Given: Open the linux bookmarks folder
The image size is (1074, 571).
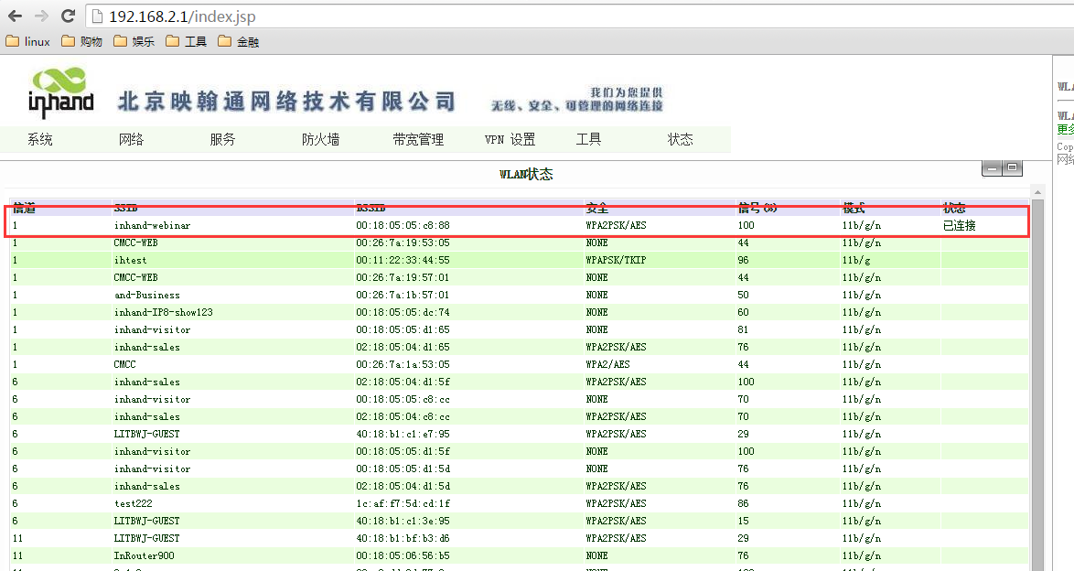Looking at the screenshot, I should tap(28, 41).
